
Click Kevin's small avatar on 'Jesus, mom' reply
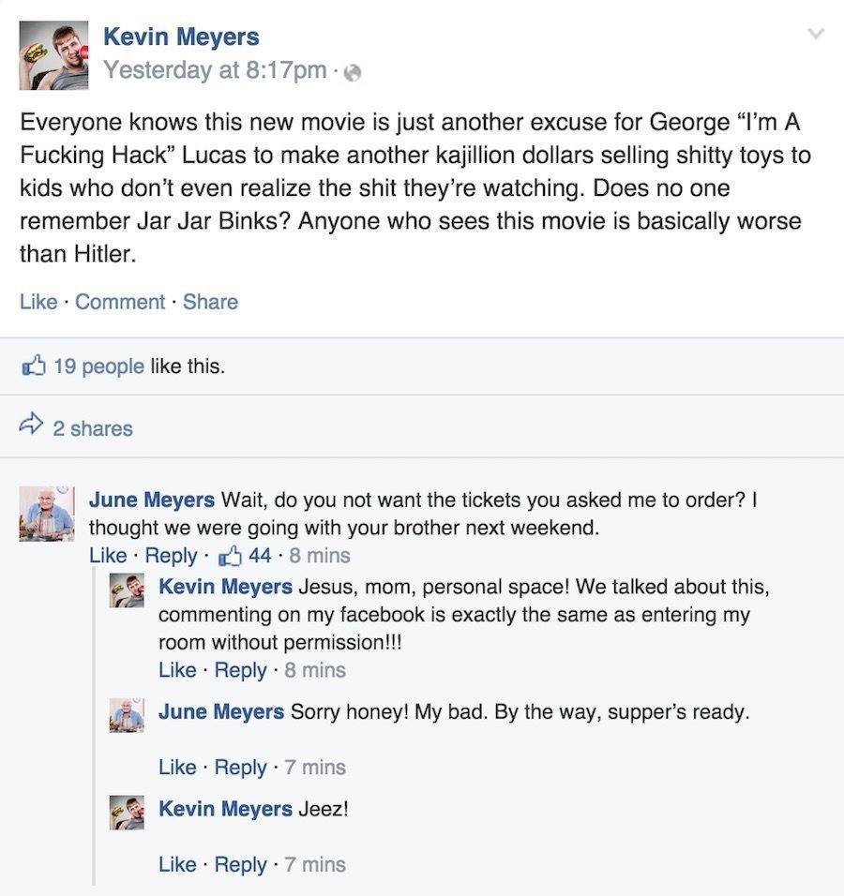127,592
